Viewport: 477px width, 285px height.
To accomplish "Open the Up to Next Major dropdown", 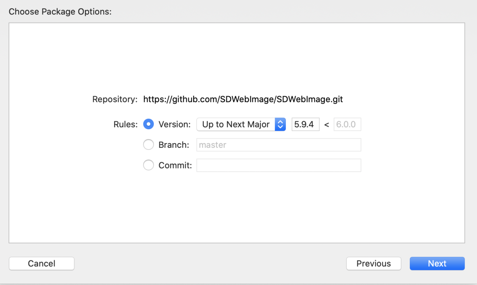I will [241, 124].
